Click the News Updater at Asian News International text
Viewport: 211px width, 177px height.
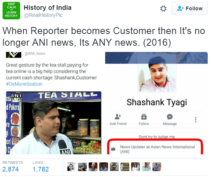157,149
